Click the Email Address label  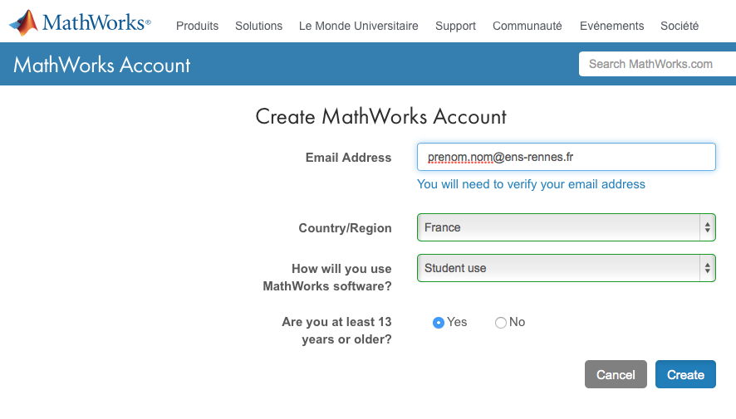click(348, 158)
